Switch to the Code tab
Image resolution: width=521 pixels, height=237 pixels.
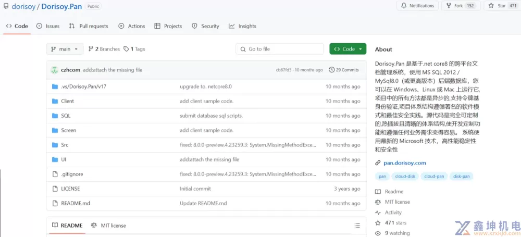point(17,26)
